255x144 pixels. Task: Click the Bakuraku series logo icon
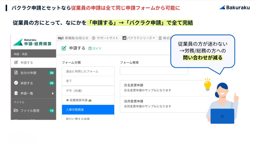tap(124, 38)
